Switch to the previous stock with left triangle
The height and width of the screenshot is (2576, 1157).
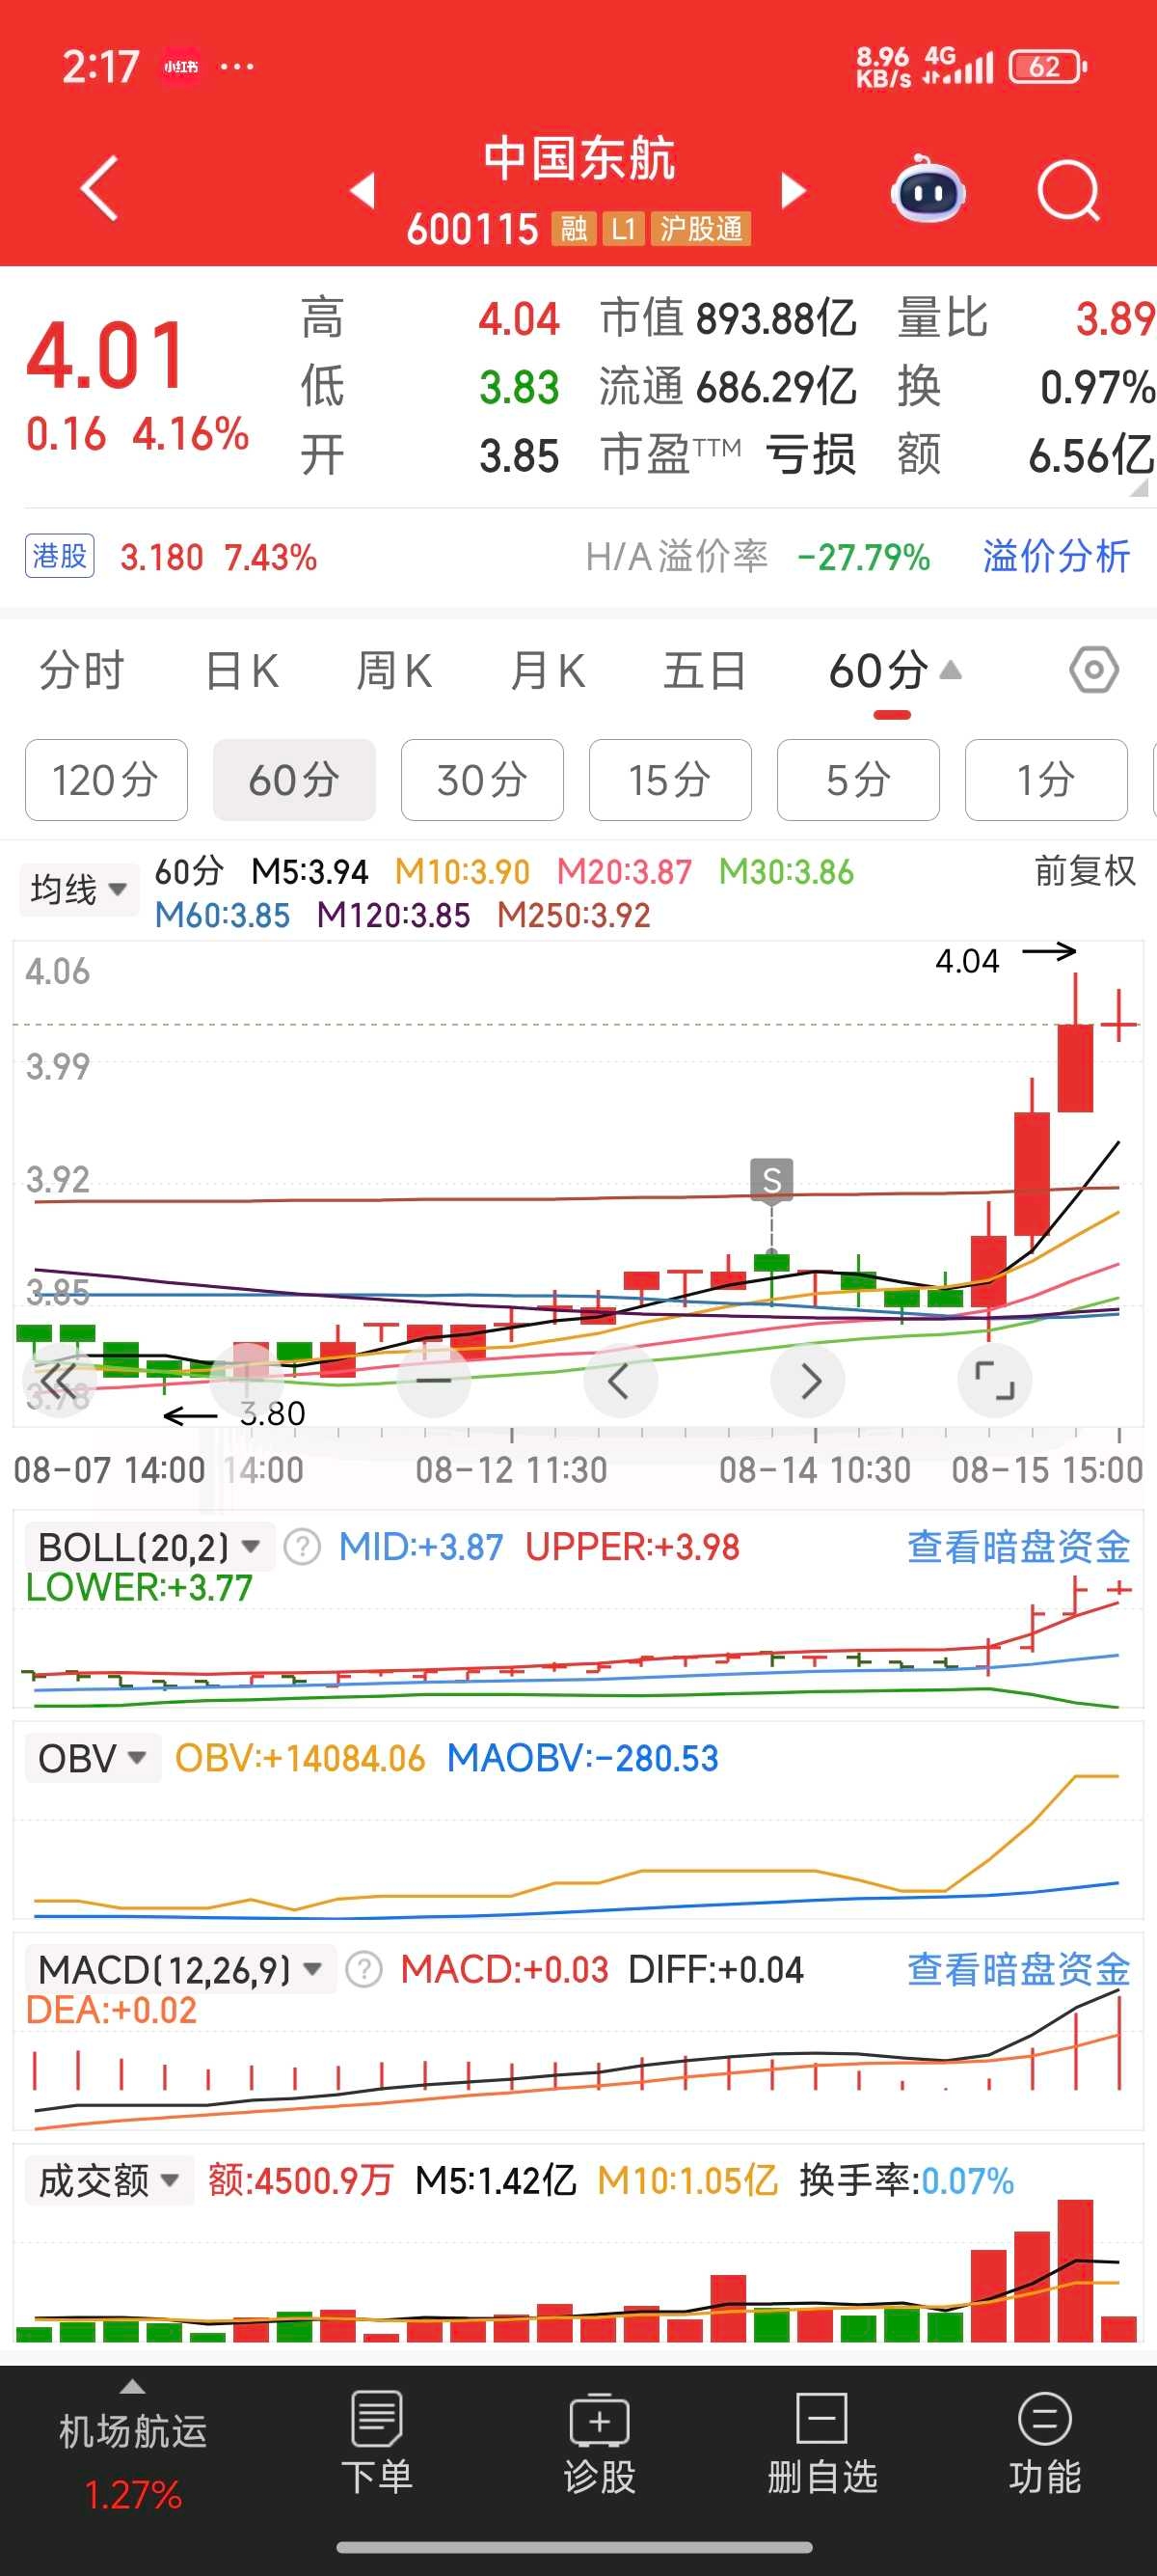coord(363,190)
